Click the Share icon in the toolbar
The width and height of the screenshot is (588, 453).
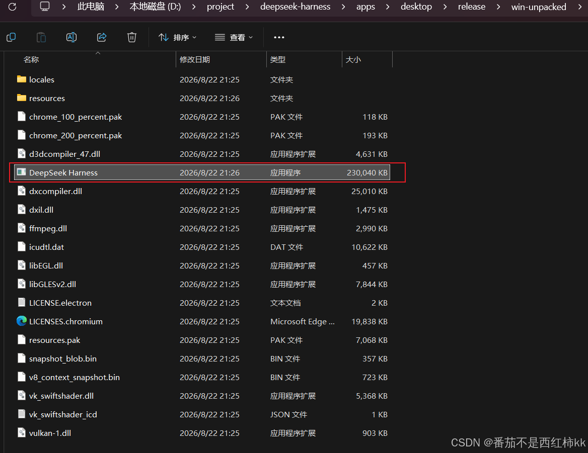pos(102,37)
